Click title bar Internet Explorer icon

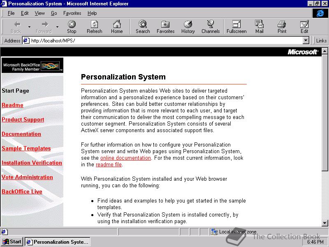4,4
